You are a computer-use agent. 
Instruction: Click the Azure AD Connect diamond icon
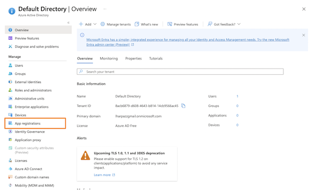click(11, 169)
